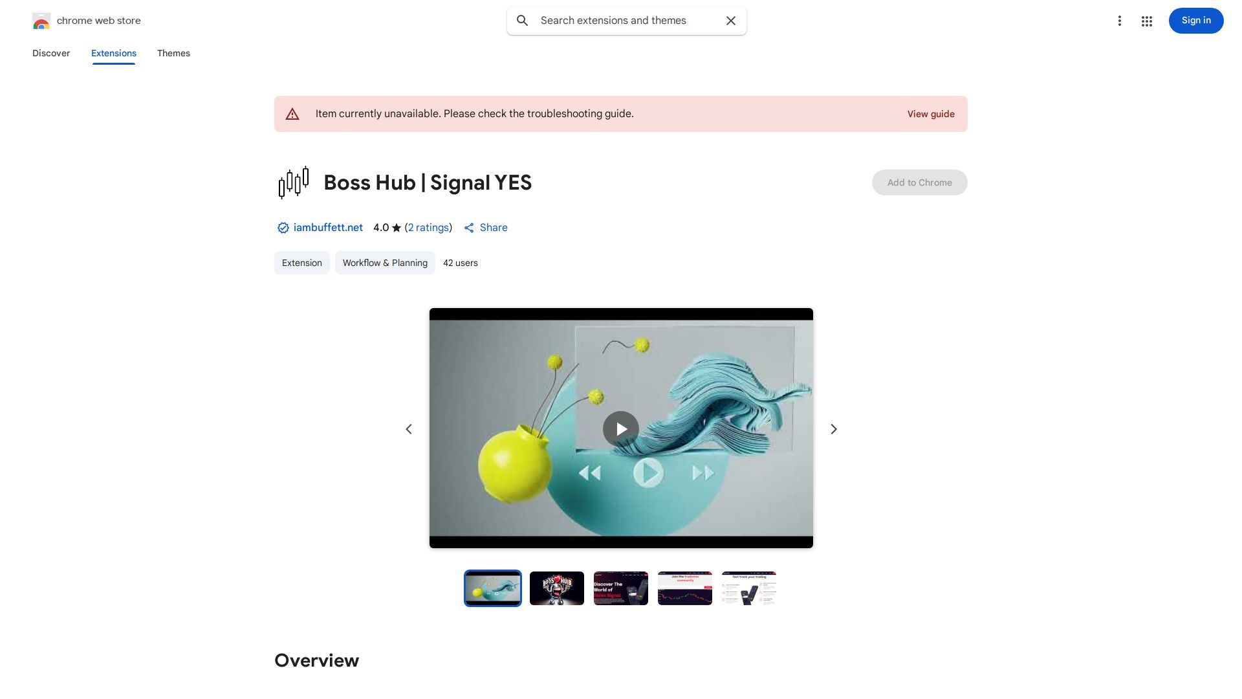The image size is (1242, 699).
Task: Show the next carousel slide
Action: click(834, 429)
